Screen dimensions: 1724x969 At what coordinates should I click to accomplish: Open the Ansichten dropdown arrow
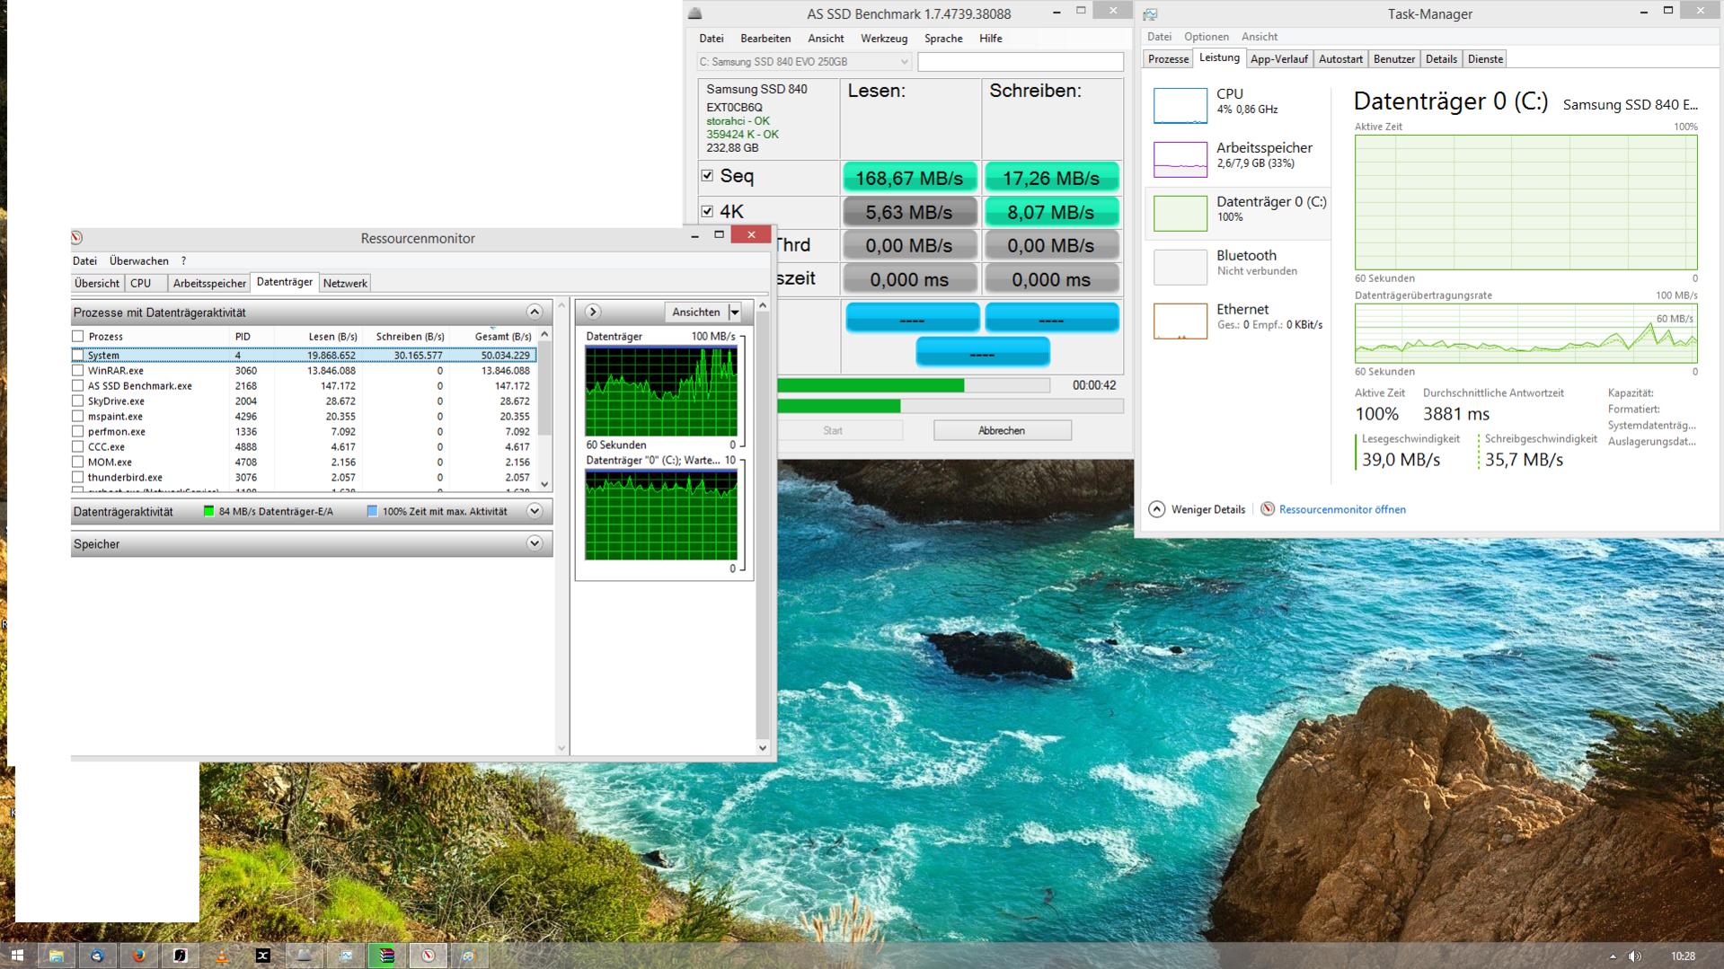click(735, 313)
